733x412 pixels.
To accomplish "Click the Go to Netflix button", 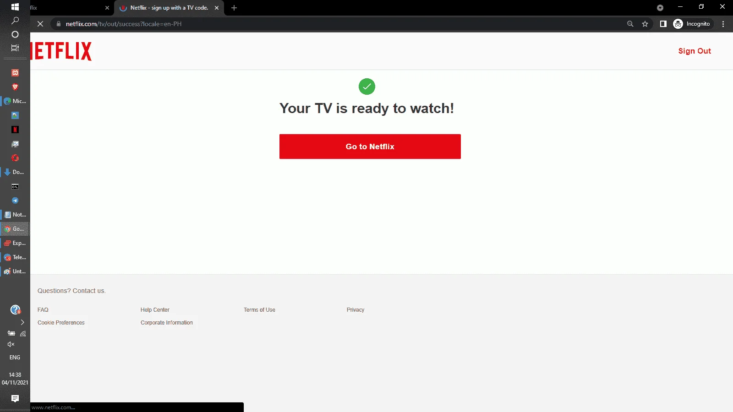I will click(370, 146).
